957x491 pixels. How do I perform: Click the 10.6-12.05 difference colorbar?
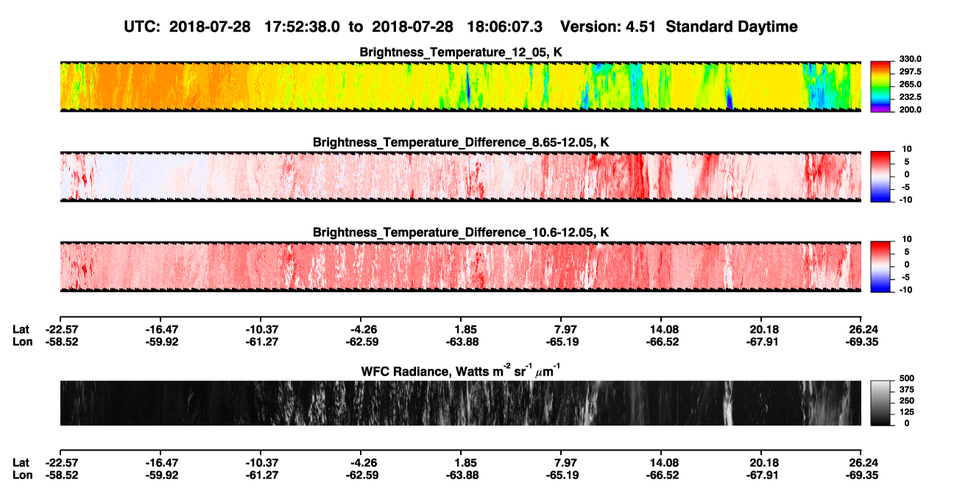coord(881,265)
